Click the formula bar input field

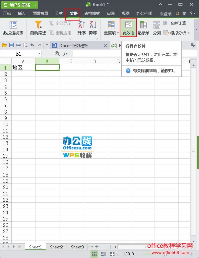(x=135, y=53)
